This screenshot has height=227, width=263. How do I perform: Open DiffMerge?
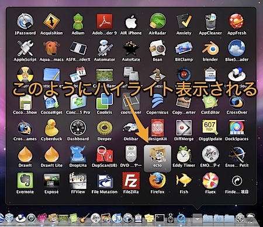(184, 128)
